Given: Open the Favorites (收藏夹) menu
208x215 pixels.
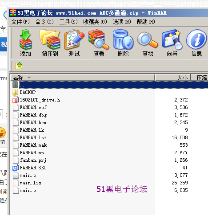Looking at the screenshot, I should click(x=95, y=22).
